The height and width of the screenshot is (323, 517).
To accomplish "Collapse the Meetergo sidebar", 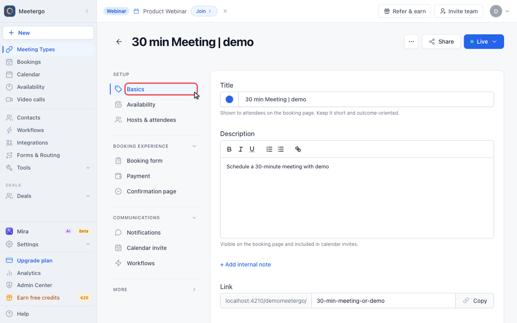I will click(x=87, y=11).
